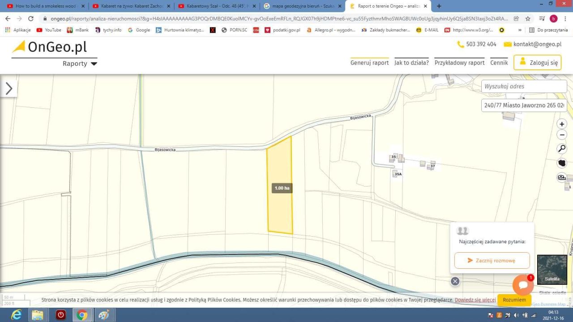Reload the page
573x322 pixels.
pos(31,19)
